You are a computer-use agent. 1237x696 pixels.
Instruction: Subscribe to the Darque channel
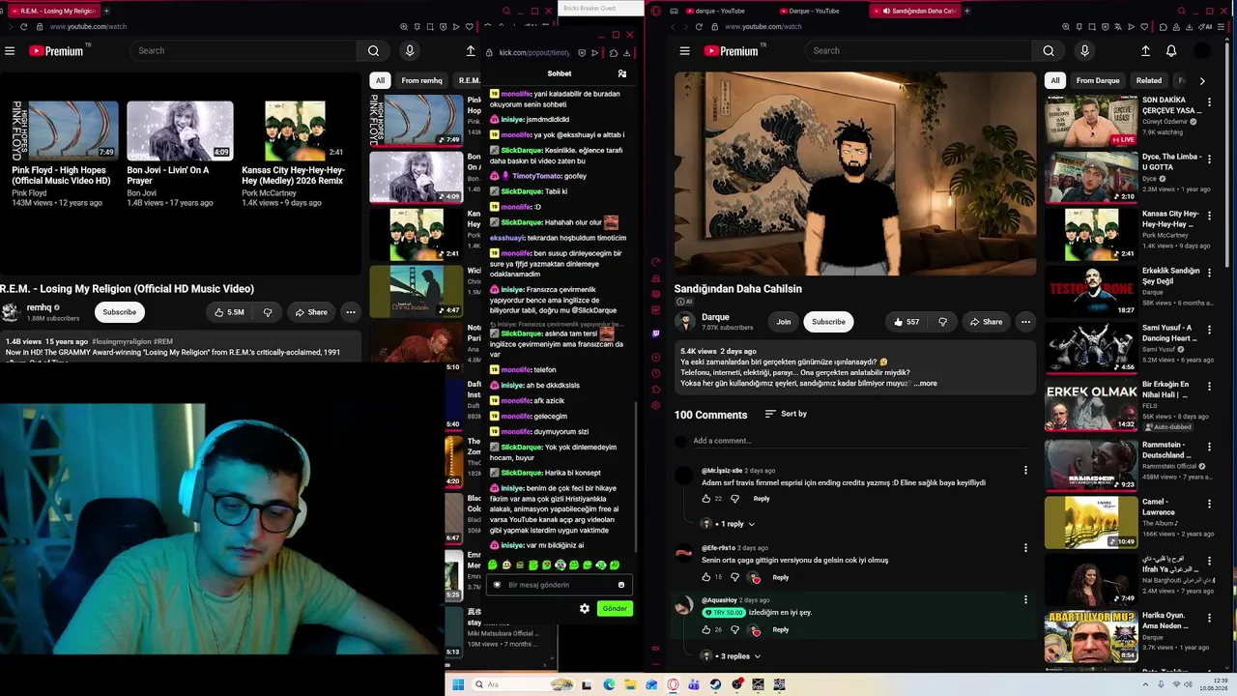click(828, 322)
